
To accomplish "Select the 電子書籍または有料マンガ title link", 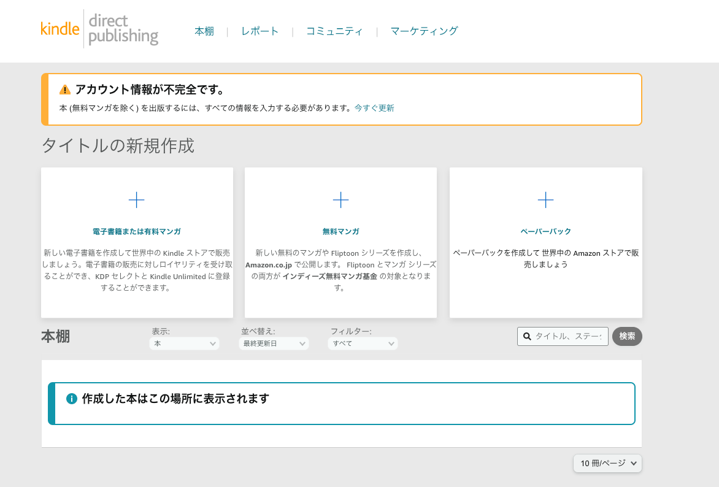I will [x=137, y=231].
